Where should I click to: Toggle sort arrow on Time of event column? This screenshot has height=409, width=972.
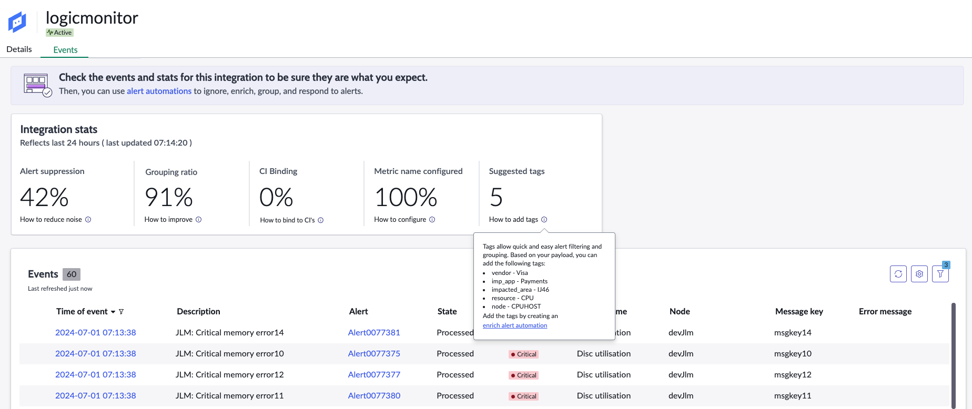(113, 312)
